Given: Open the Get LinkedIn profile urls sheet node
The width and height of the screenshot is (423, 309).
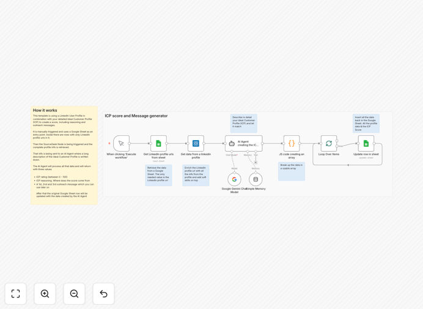Looking at the screenshot, I should point(159,143).
